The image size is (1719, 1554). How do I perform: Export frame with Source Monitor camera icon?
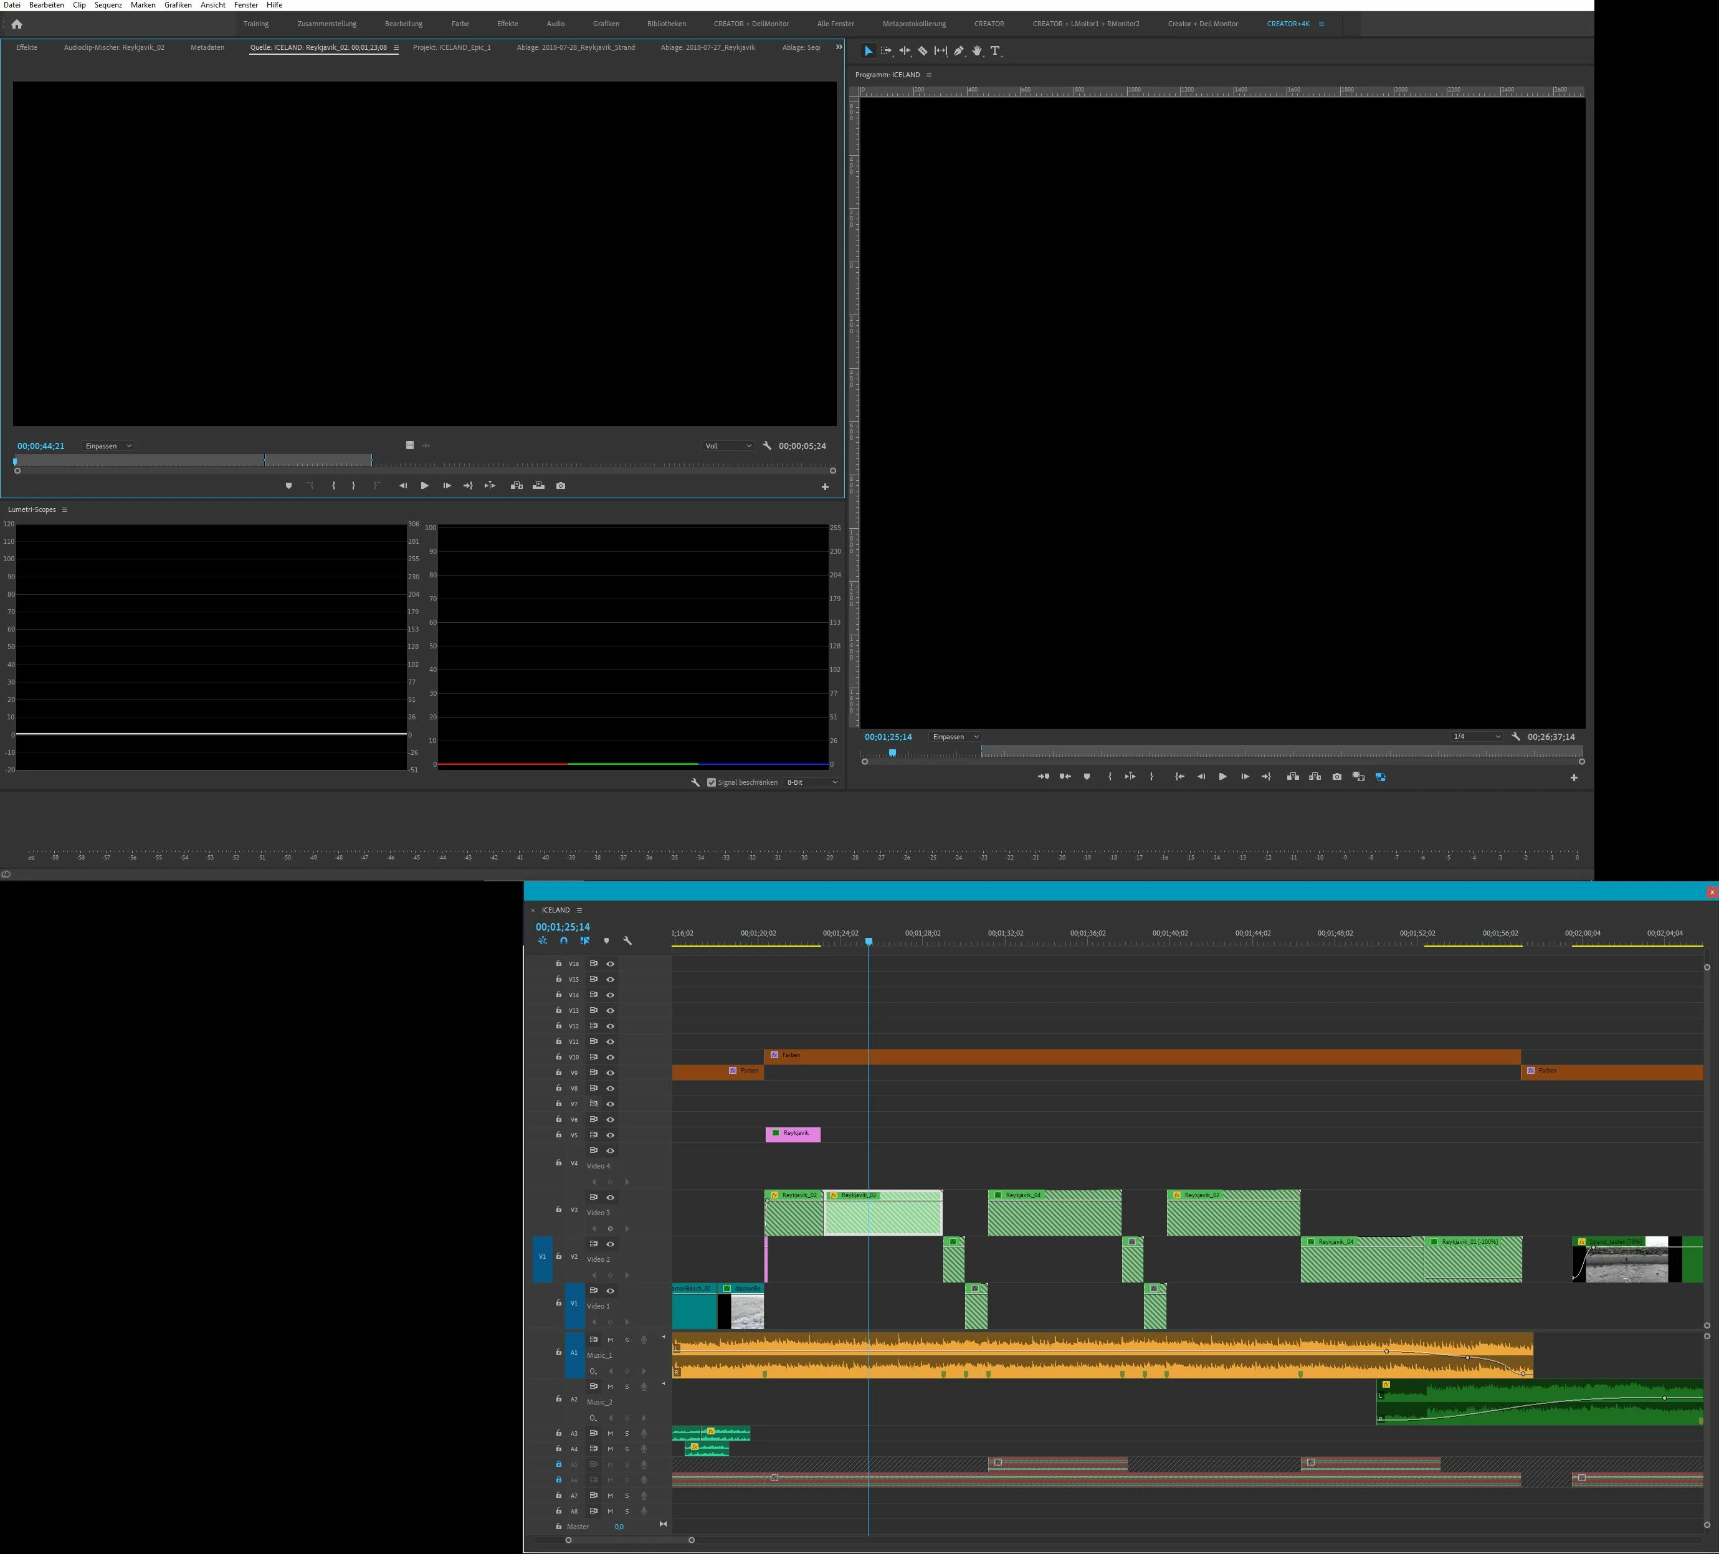(x=560, y=486)
